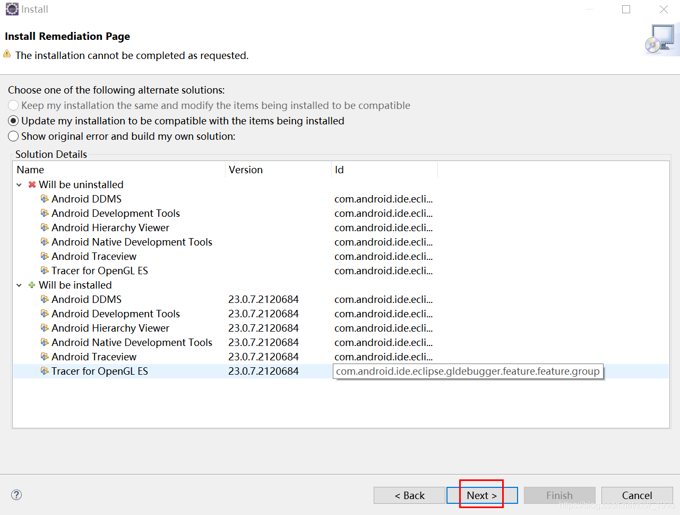Click version 23.0.7.2120684 of Android Hierarchy Viewer
Screen dimensions: 680x515
pos(263,328)
